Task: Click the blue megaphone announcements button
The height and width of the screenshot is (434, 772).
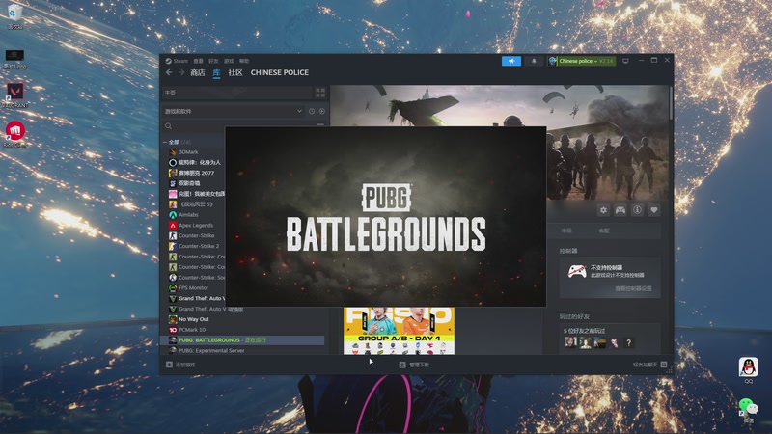Action: point(511,61)
